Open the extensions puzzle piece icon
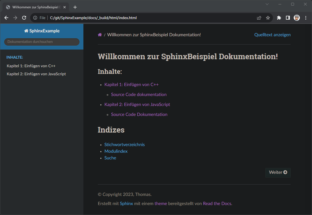Screen dimensions: 312x215 (279, 17)
